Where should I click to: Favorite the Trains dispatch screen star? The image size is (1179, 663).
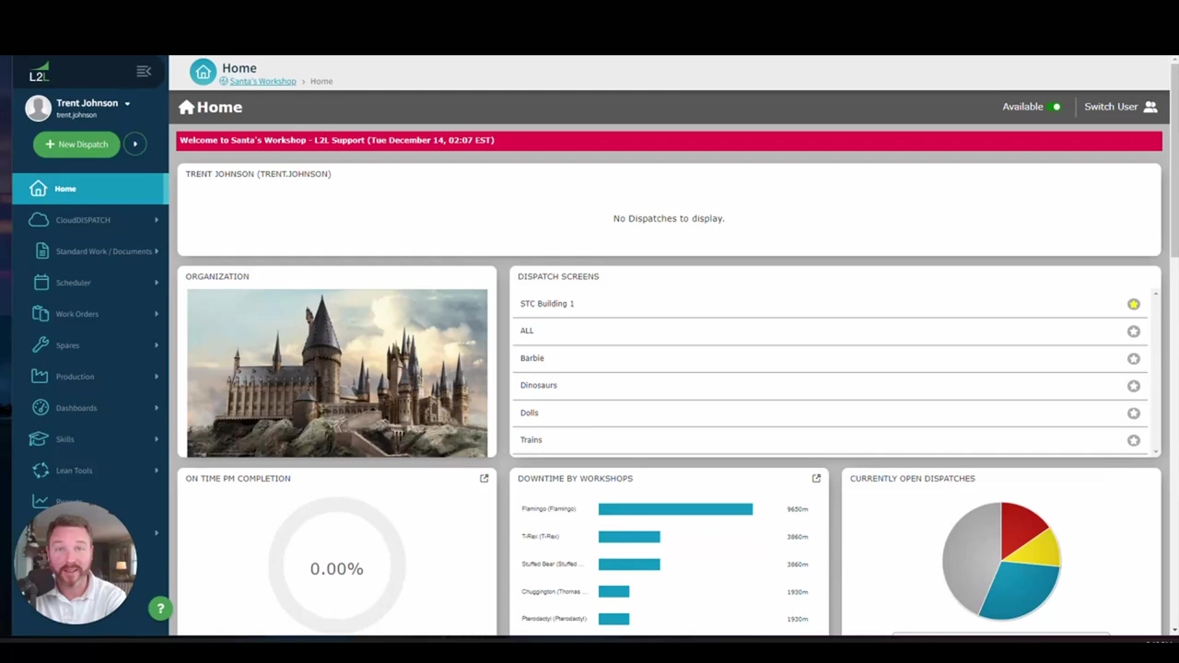pos(1134,440)
